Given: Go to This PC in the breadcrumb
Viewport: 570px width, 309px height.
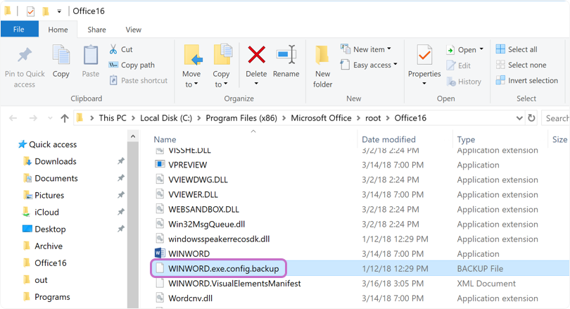Looking at the screenshot, I should (x=113, y=118).
